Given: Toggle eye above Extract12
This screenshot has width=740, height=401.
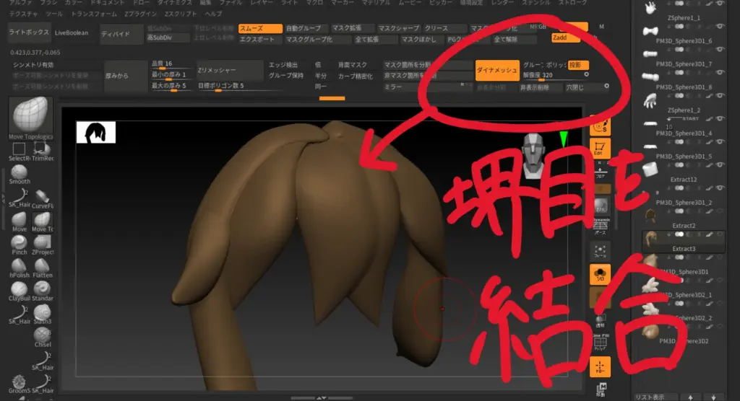Looking at the screenshot, I should (x=720, y=165).
